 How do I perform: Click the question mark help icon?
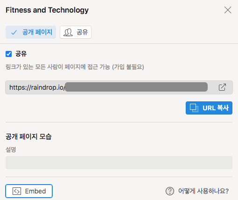170,191
